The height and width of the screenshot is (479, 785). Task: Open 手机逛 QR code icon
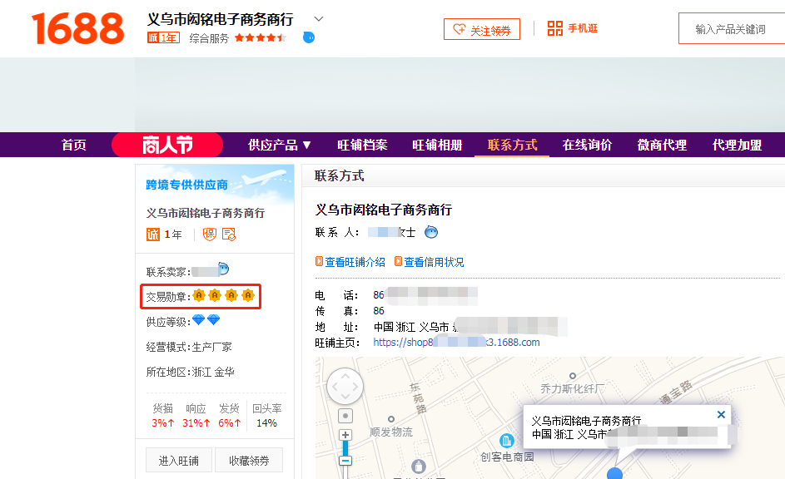[x=554, y=28]
